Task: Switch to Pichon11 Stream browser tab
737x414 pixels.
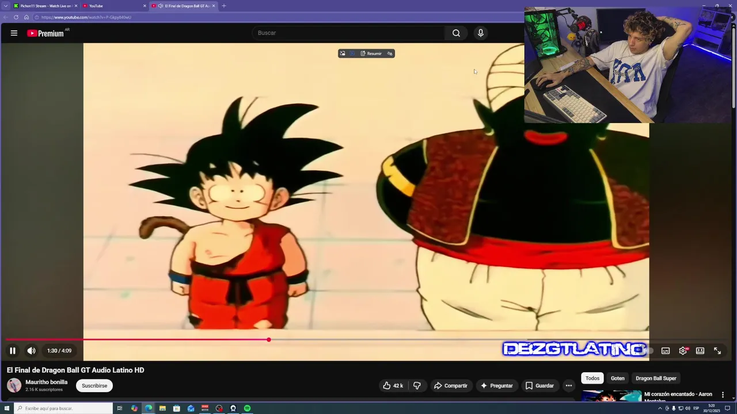Action: click(x=45, y=6)
